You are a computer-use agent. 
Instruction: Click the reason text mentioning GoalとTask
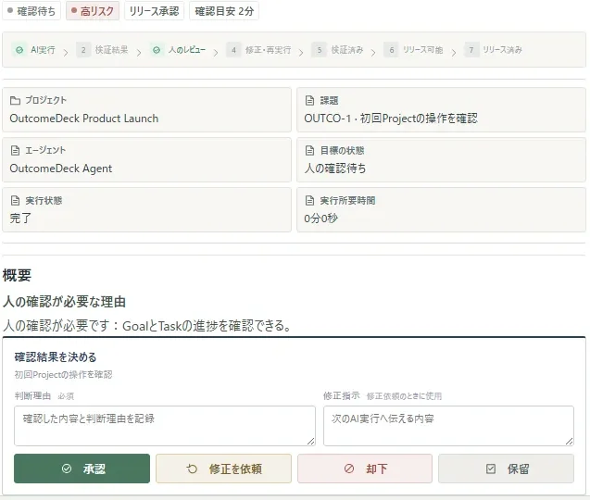point(147,325)
